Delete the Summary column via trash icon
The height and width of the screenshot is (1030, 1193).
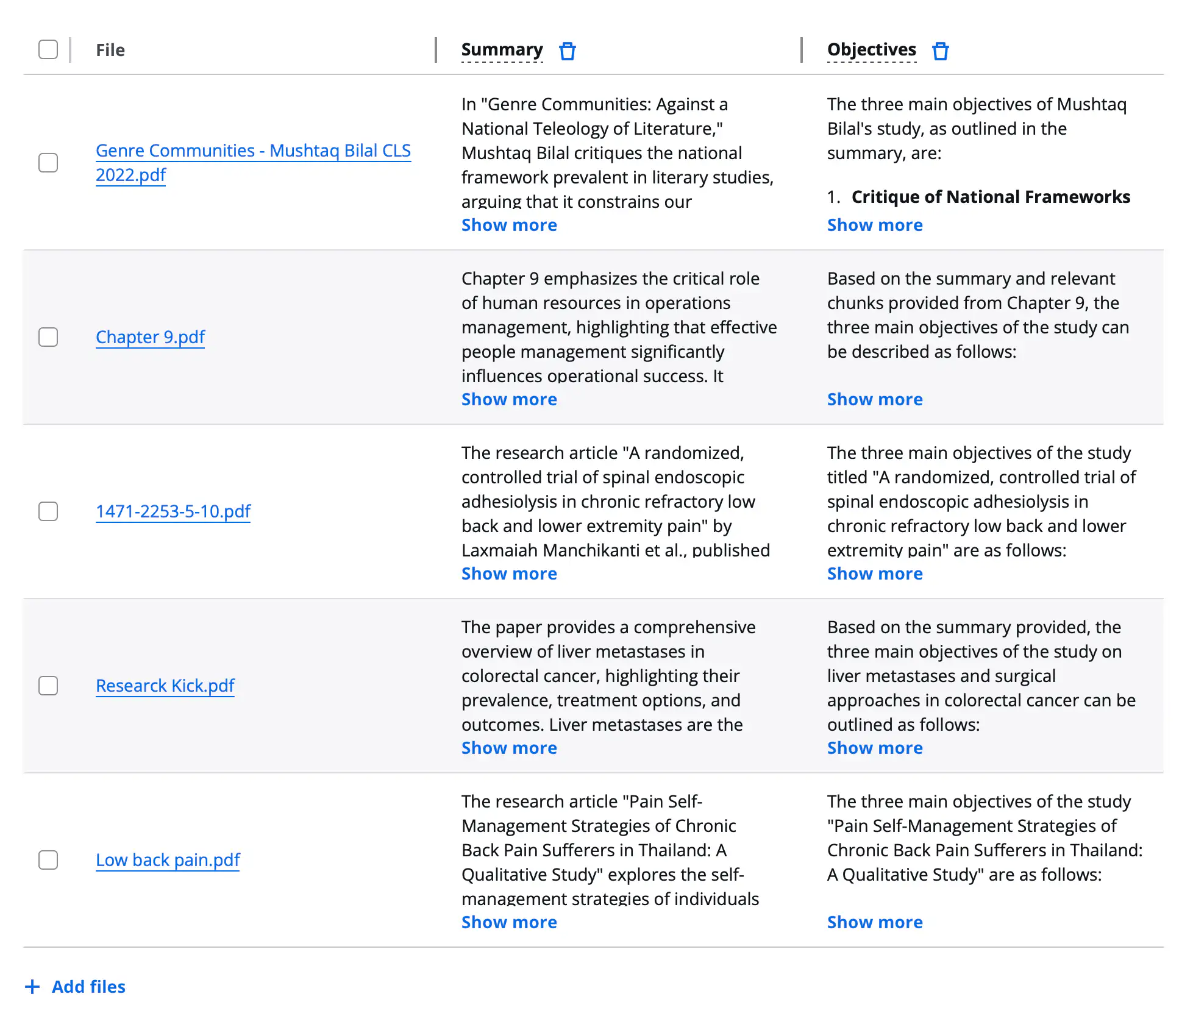tap(568, 51)
